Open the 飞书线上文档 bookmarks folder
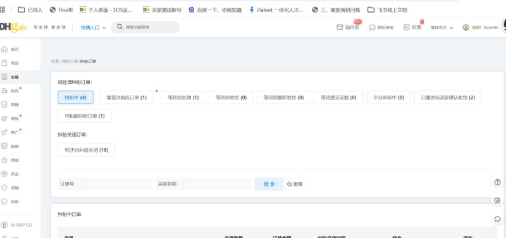This screenshot has width=506, height=238. (x=387, y=10)
